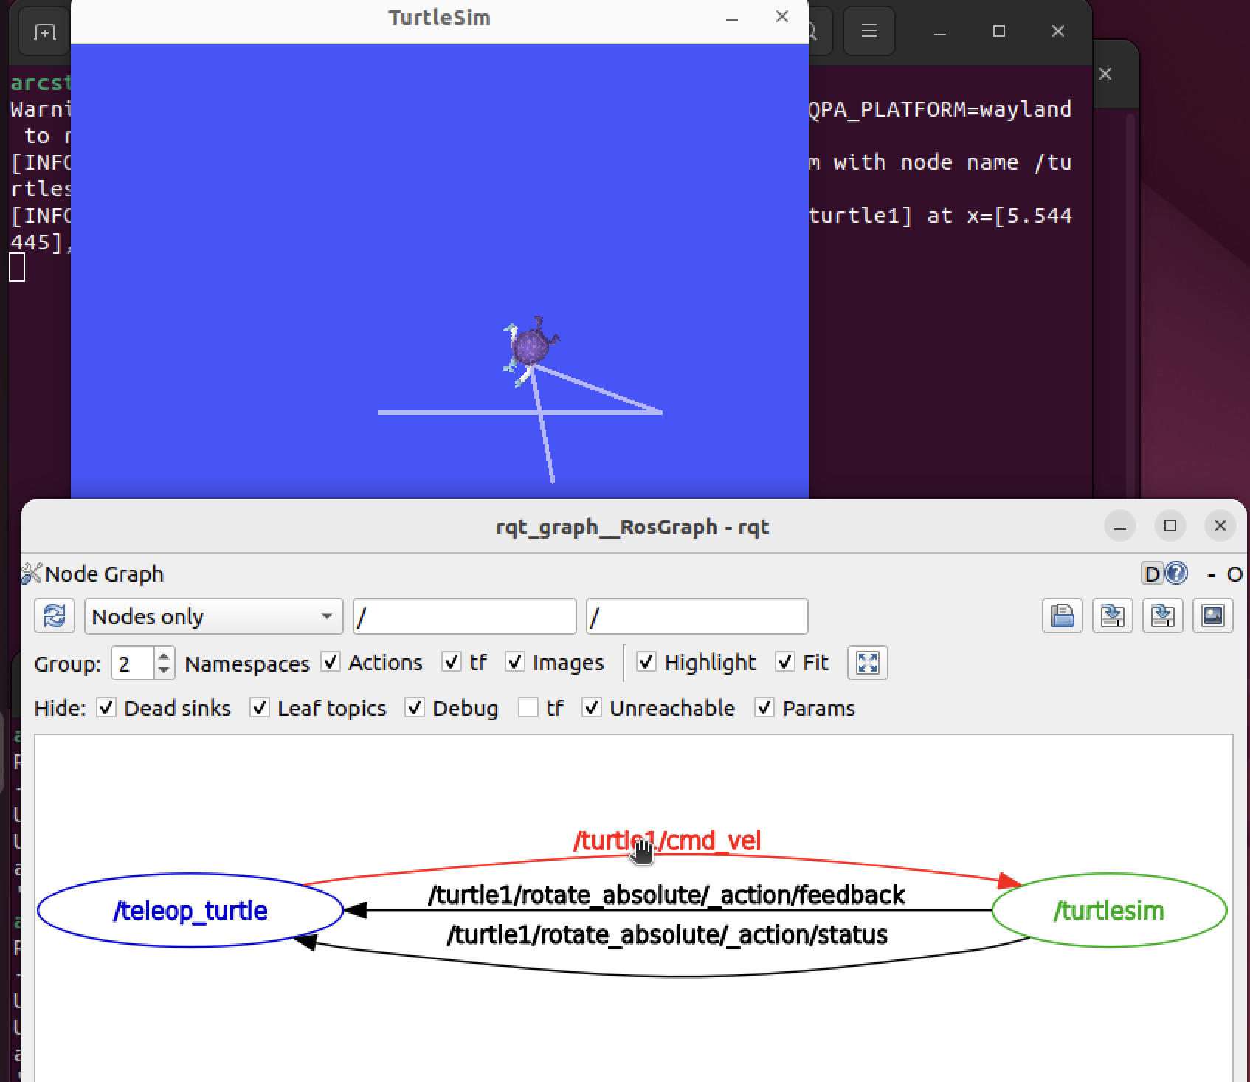Refresh the ROS graph

(55, 616)
